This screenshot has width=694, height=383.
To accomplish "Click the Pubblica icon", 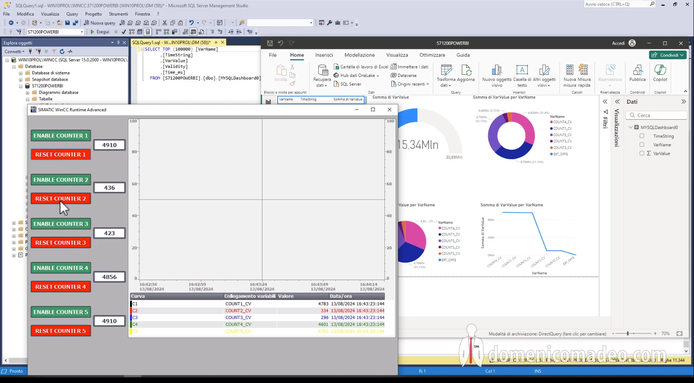I will click(637, 73).
